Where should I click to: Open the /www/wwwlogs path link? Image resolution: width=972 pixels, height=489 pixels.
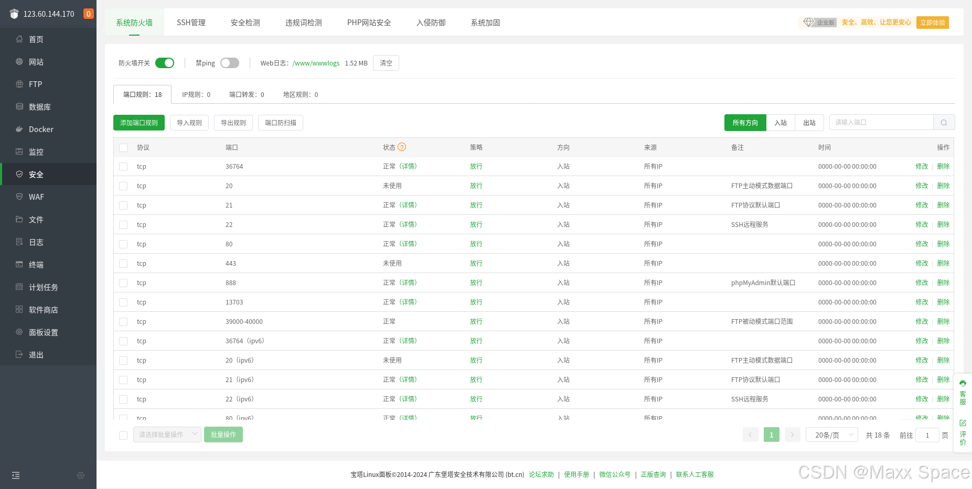pyautogui.click(x=316, y=63)
